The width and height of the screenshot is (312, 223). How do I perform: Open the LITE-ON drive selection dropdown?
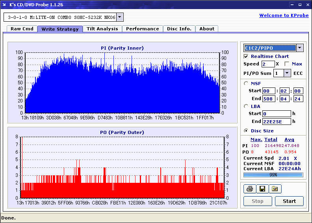120,17
